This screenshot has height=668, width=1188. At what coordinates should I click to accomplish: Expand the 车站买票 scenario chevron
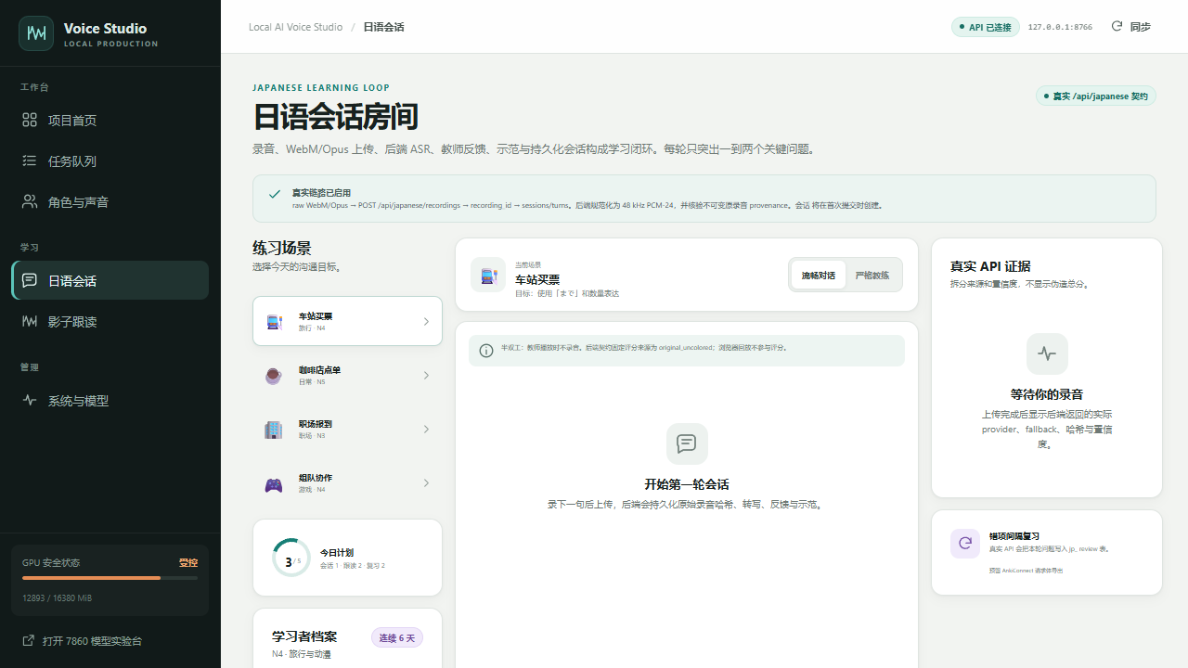pyautogui.click(x=426, y=322)
